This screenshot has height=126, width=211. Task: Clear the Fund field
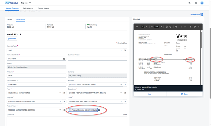coord(64,93)
